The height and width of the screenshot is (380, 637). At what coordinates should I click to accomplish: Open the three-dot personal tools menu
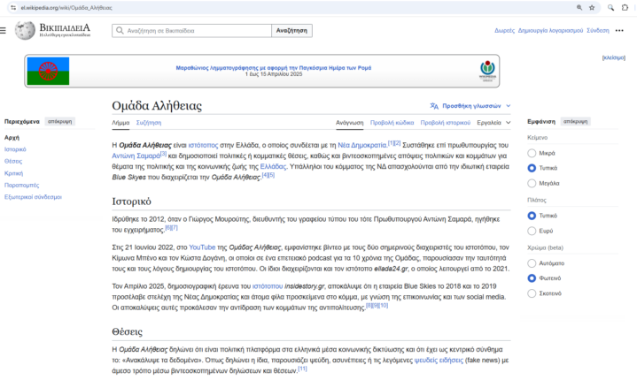(619, 30)
